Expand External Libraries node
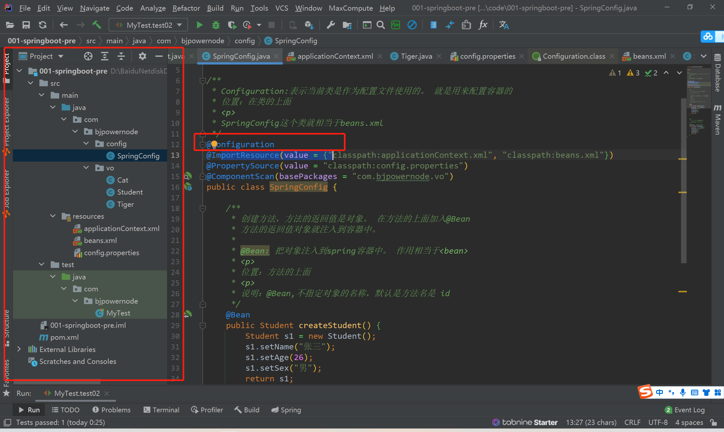 point(19,349)
